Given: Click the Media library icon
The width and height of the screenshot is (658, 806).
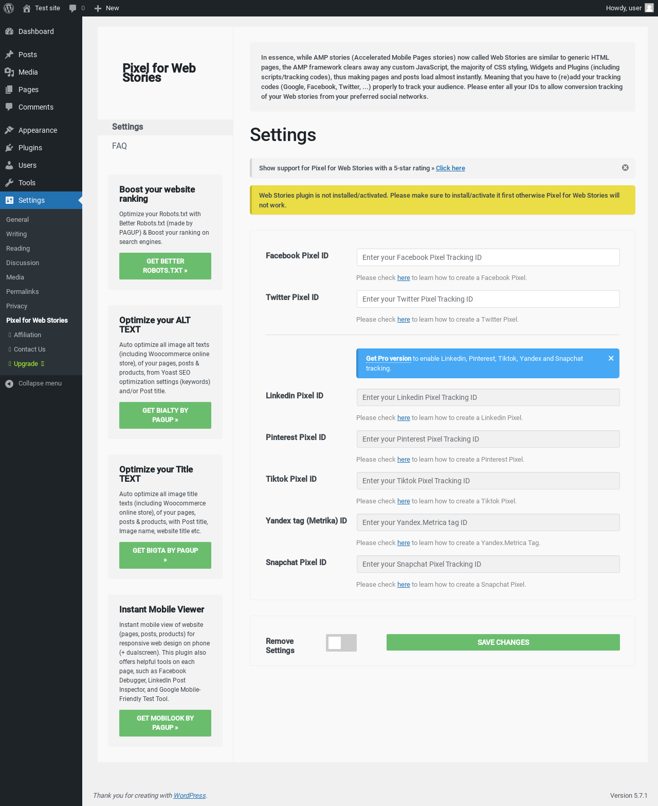Looking at the screenshot, I should (9, 72).
